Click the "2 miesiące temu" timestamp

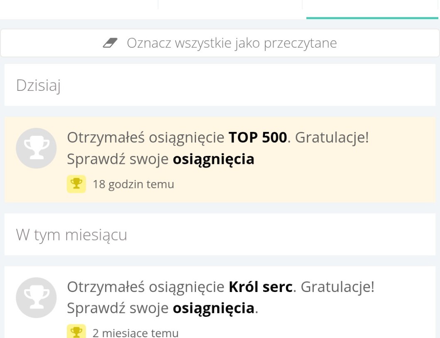point(135,333)
